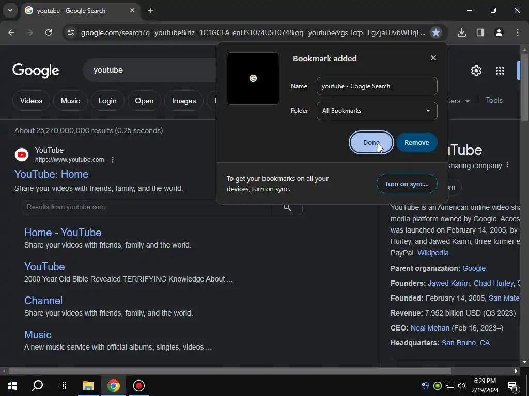Click the bookmark star icon in address bar
Viewport: 529px width, 396px height.
[x=436, y=32]
